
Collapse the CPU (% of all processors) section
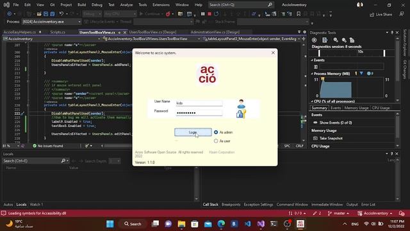click(x=312, y=101)
